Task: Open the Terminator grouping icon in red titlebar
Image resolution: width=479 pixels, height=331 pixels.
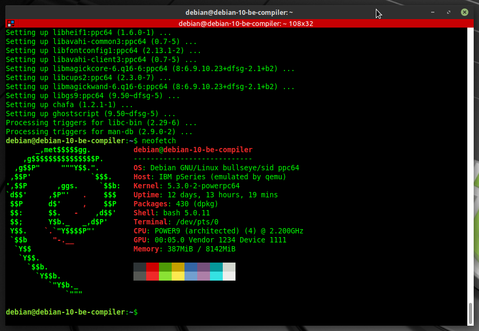Action: 11,23
